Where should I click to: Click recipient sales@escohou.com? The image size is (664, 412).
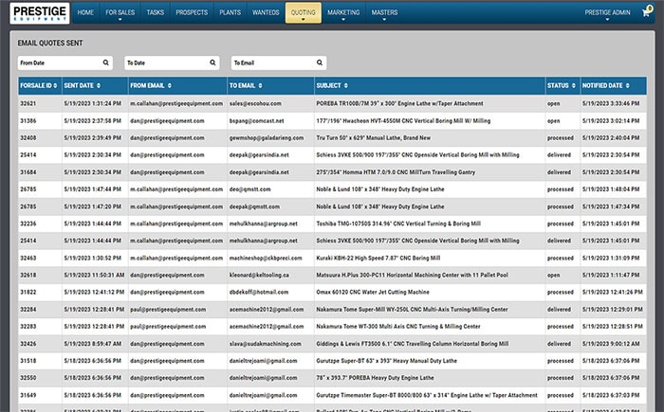click(255, 103)
